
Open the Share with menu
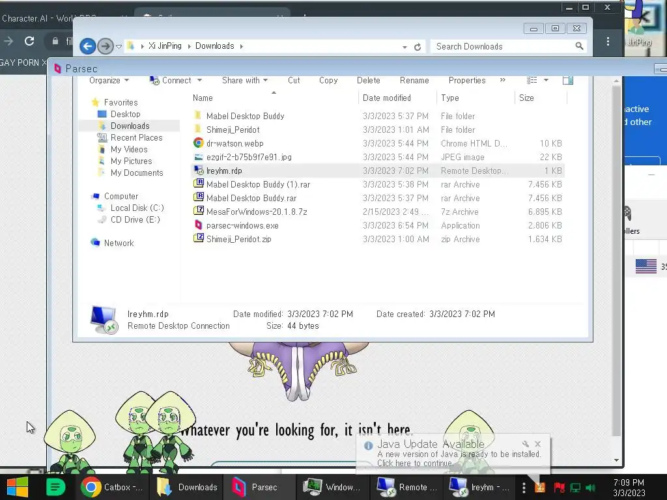pos(245,80)
